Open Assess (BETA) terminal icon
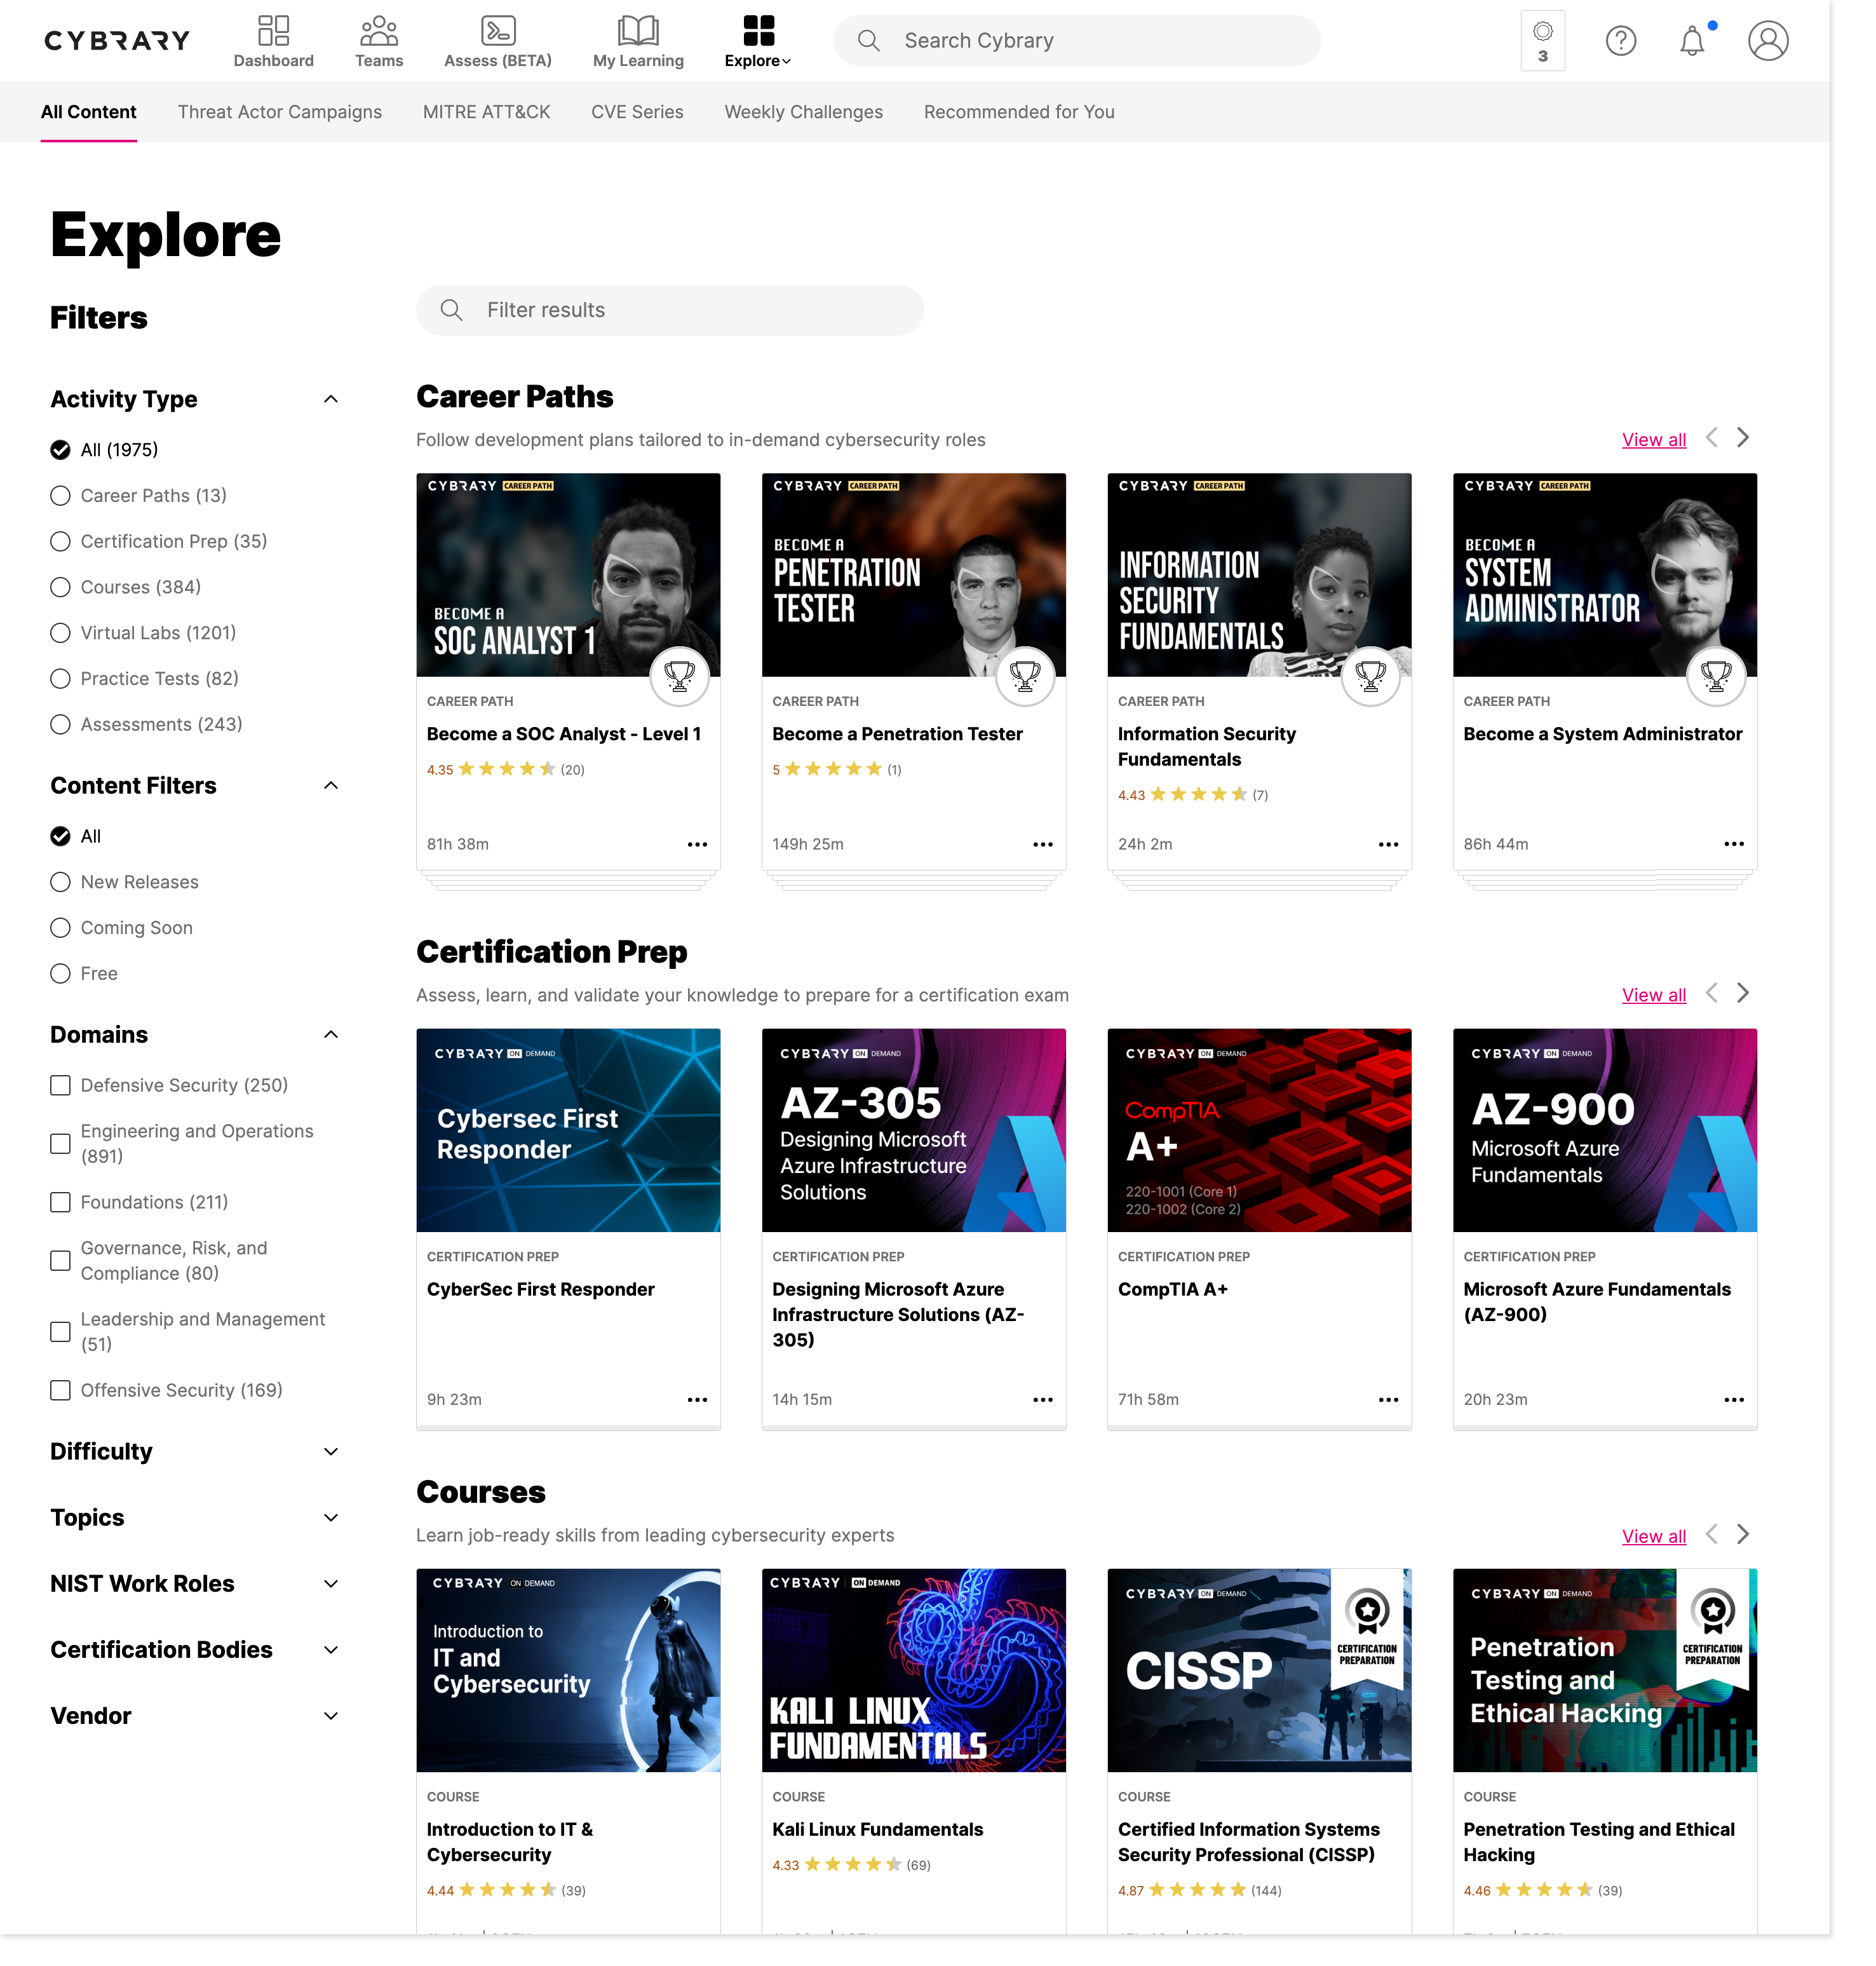 (498, 31)
